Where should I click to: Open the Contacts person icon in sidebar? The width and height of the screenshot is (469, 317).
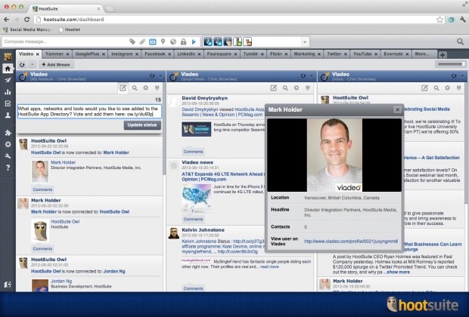click(8, 115)
